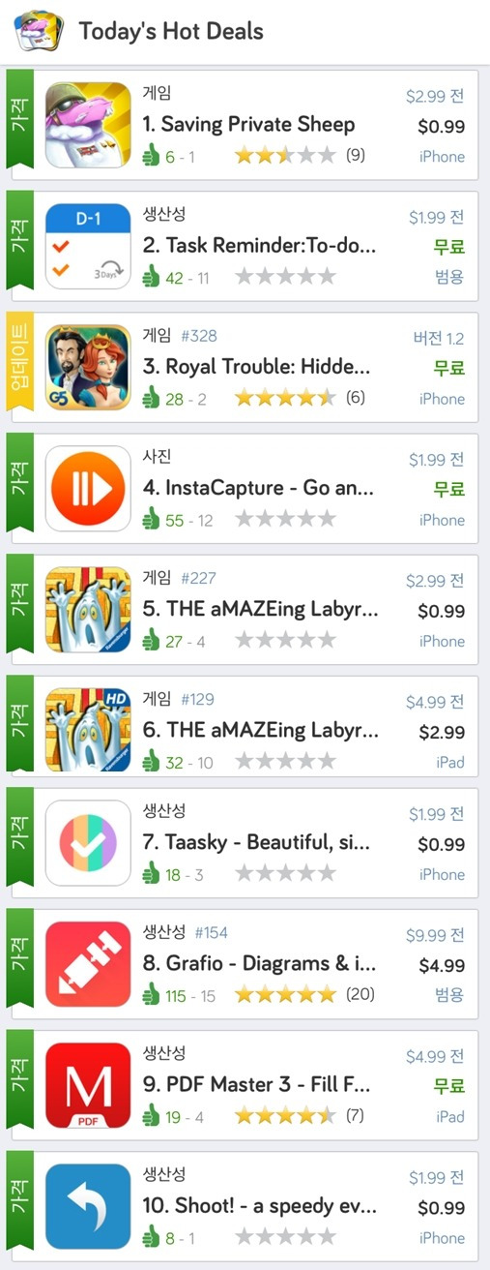This screenshot has height=1270, width=490.
Task: Click the star rating of Grafio
Action: 285,995
